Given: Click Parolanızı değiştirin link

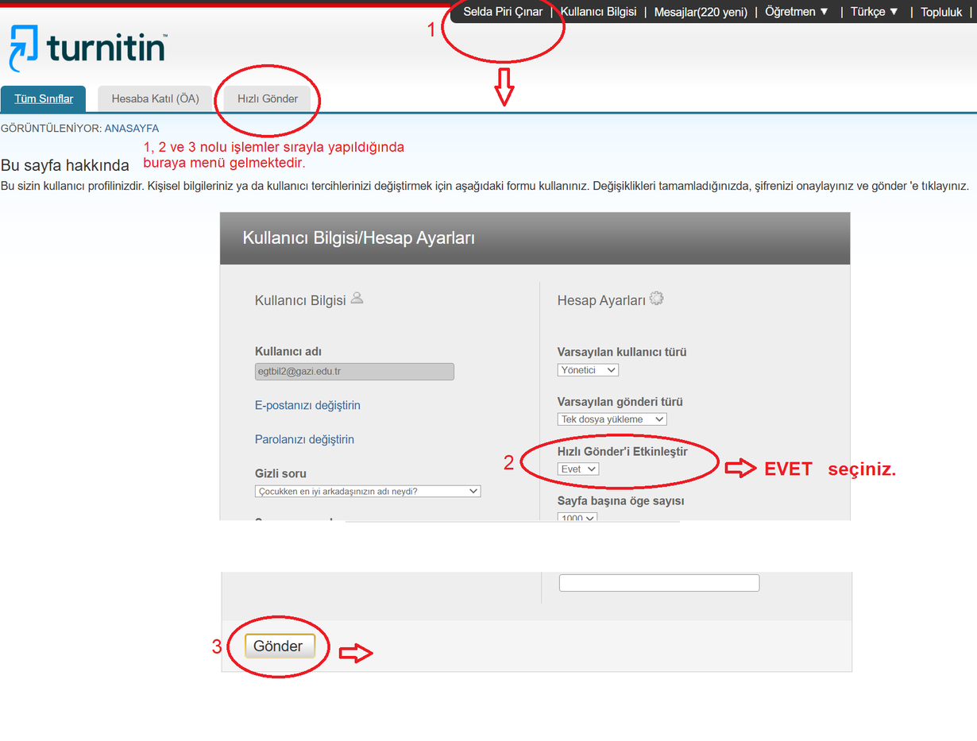Looking at the screenshot, I should pos(304,439).
